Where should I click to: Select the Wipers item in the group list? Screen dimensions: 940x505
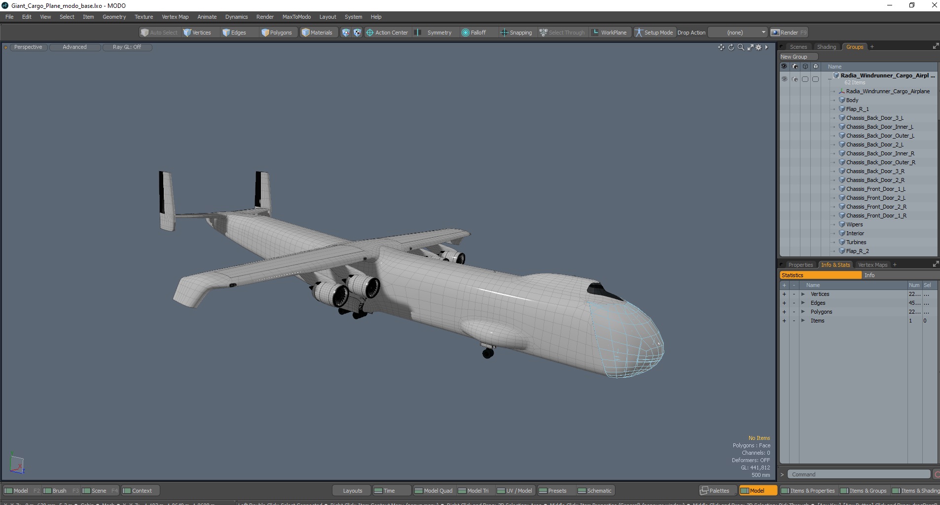point(854,224)
